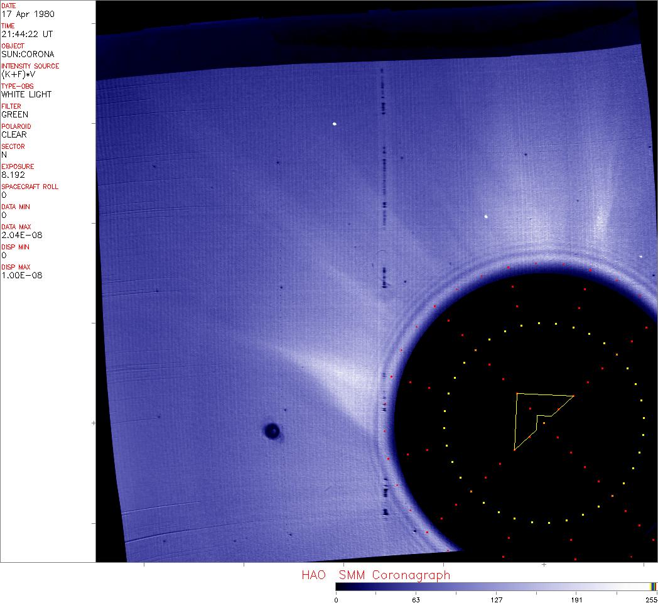Screen dimensions: 658x603
Task: Click the WHITE LIGHT observation type
Action: 26,94
